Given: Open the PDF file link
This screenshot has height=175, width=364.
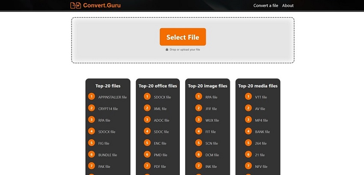Looking at the screenshot, I should point(160,166).
